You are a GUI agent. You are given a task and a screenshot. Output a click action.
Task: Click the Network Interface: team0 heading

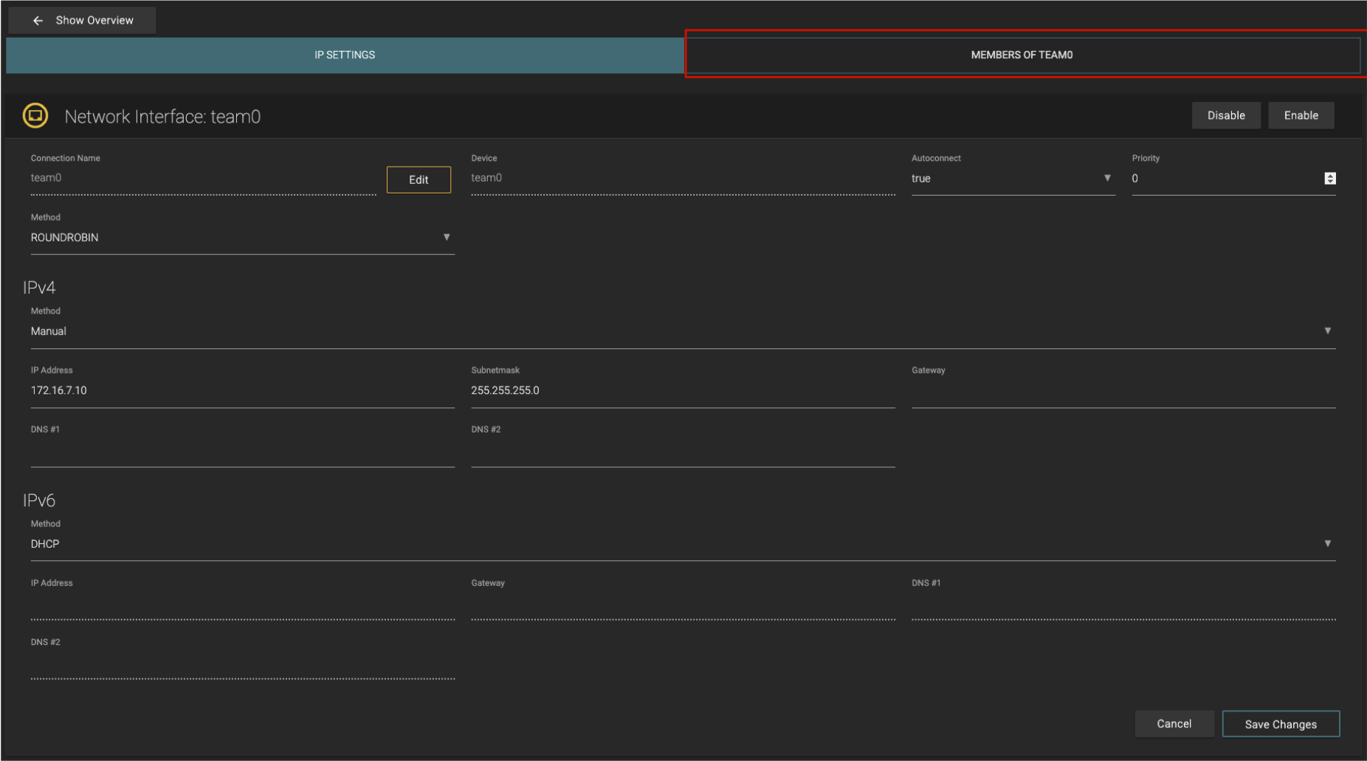(x=162, y=117)
